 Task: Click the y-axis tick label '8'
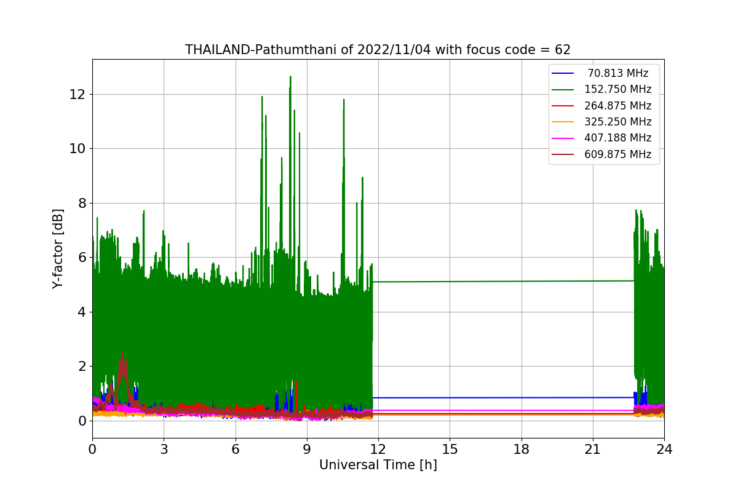[82, 203]
